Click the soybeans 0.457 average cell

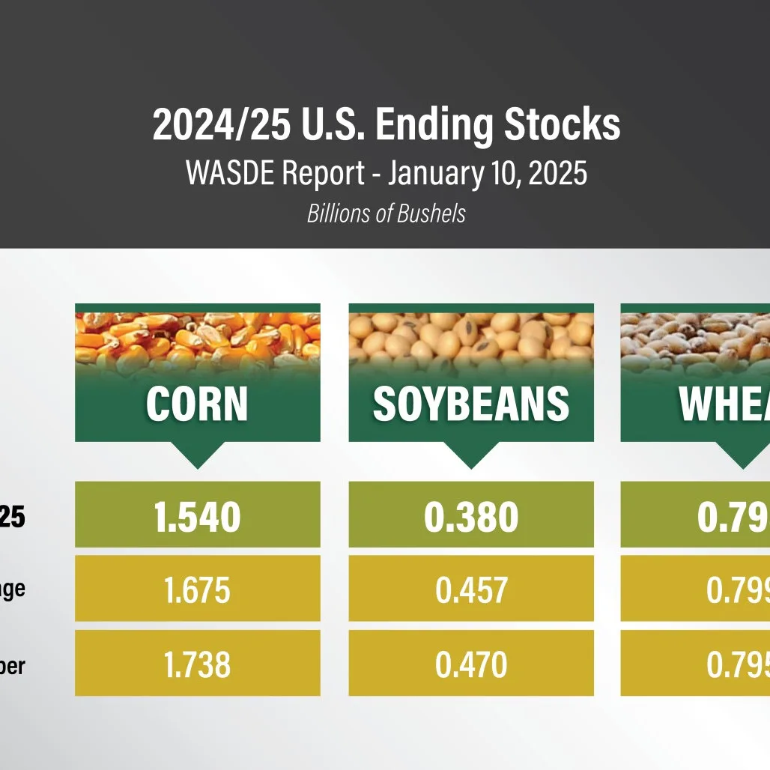click(471, 588)
